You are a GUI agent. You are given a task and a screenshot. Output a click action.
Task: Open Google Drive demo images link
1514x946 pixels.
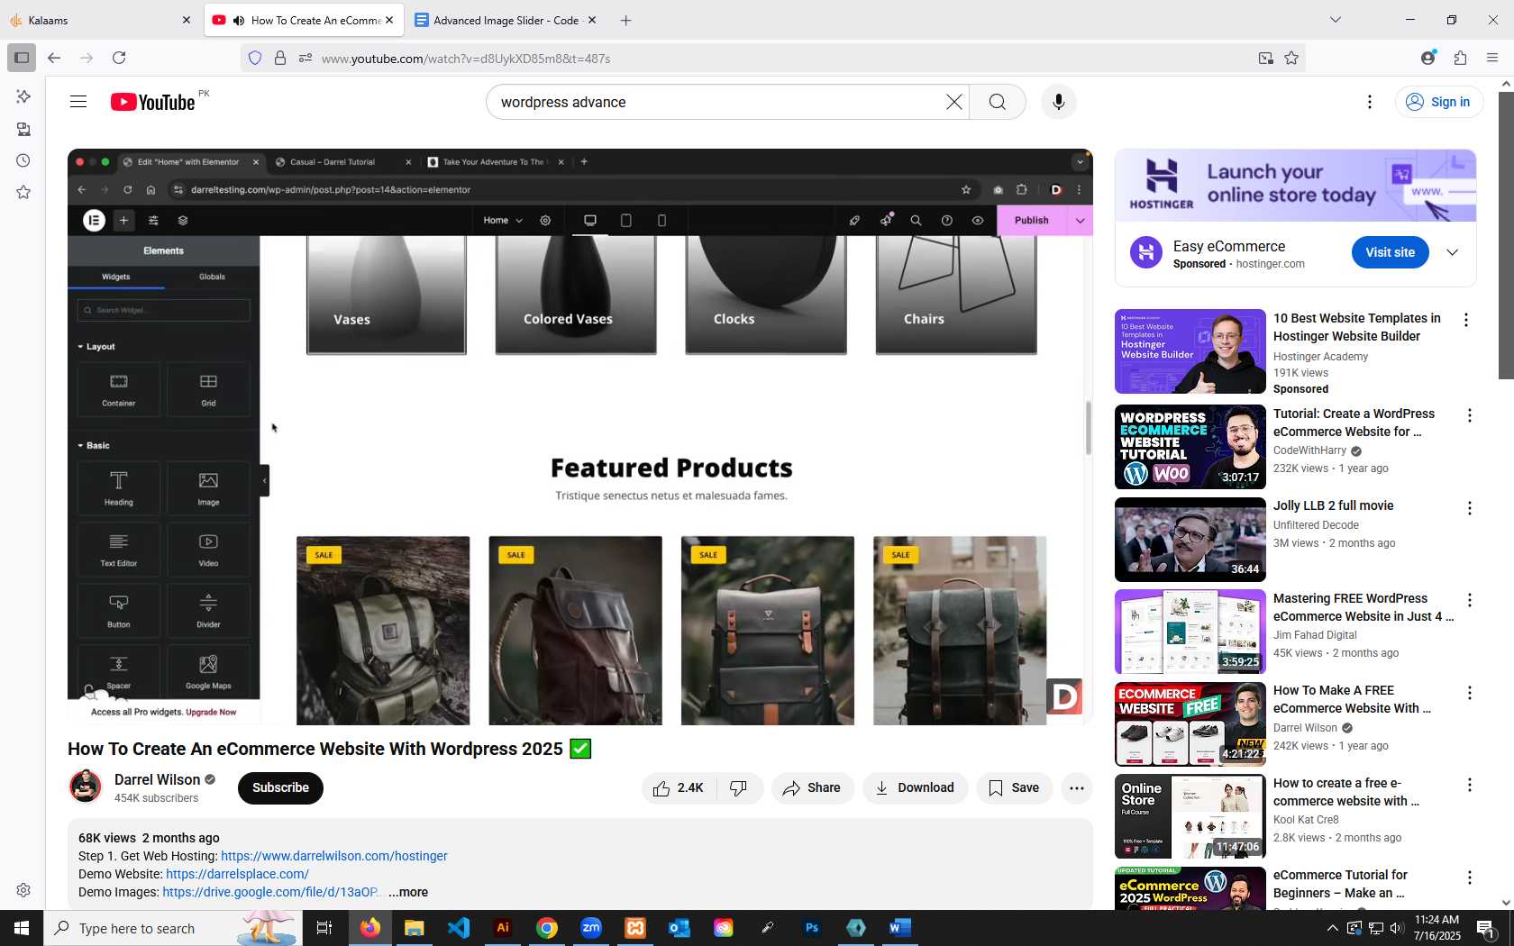(271, 892)
